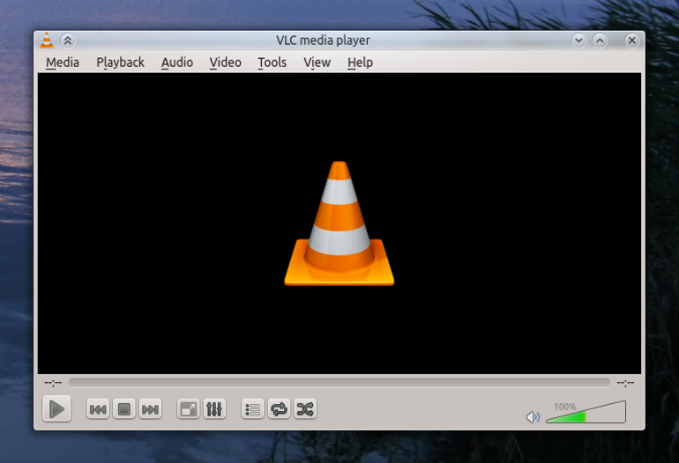Image resolution: width=679 pixels, height=463 pixels.
Task: Open extended settings equalizer icon
Action: [214, 409]
